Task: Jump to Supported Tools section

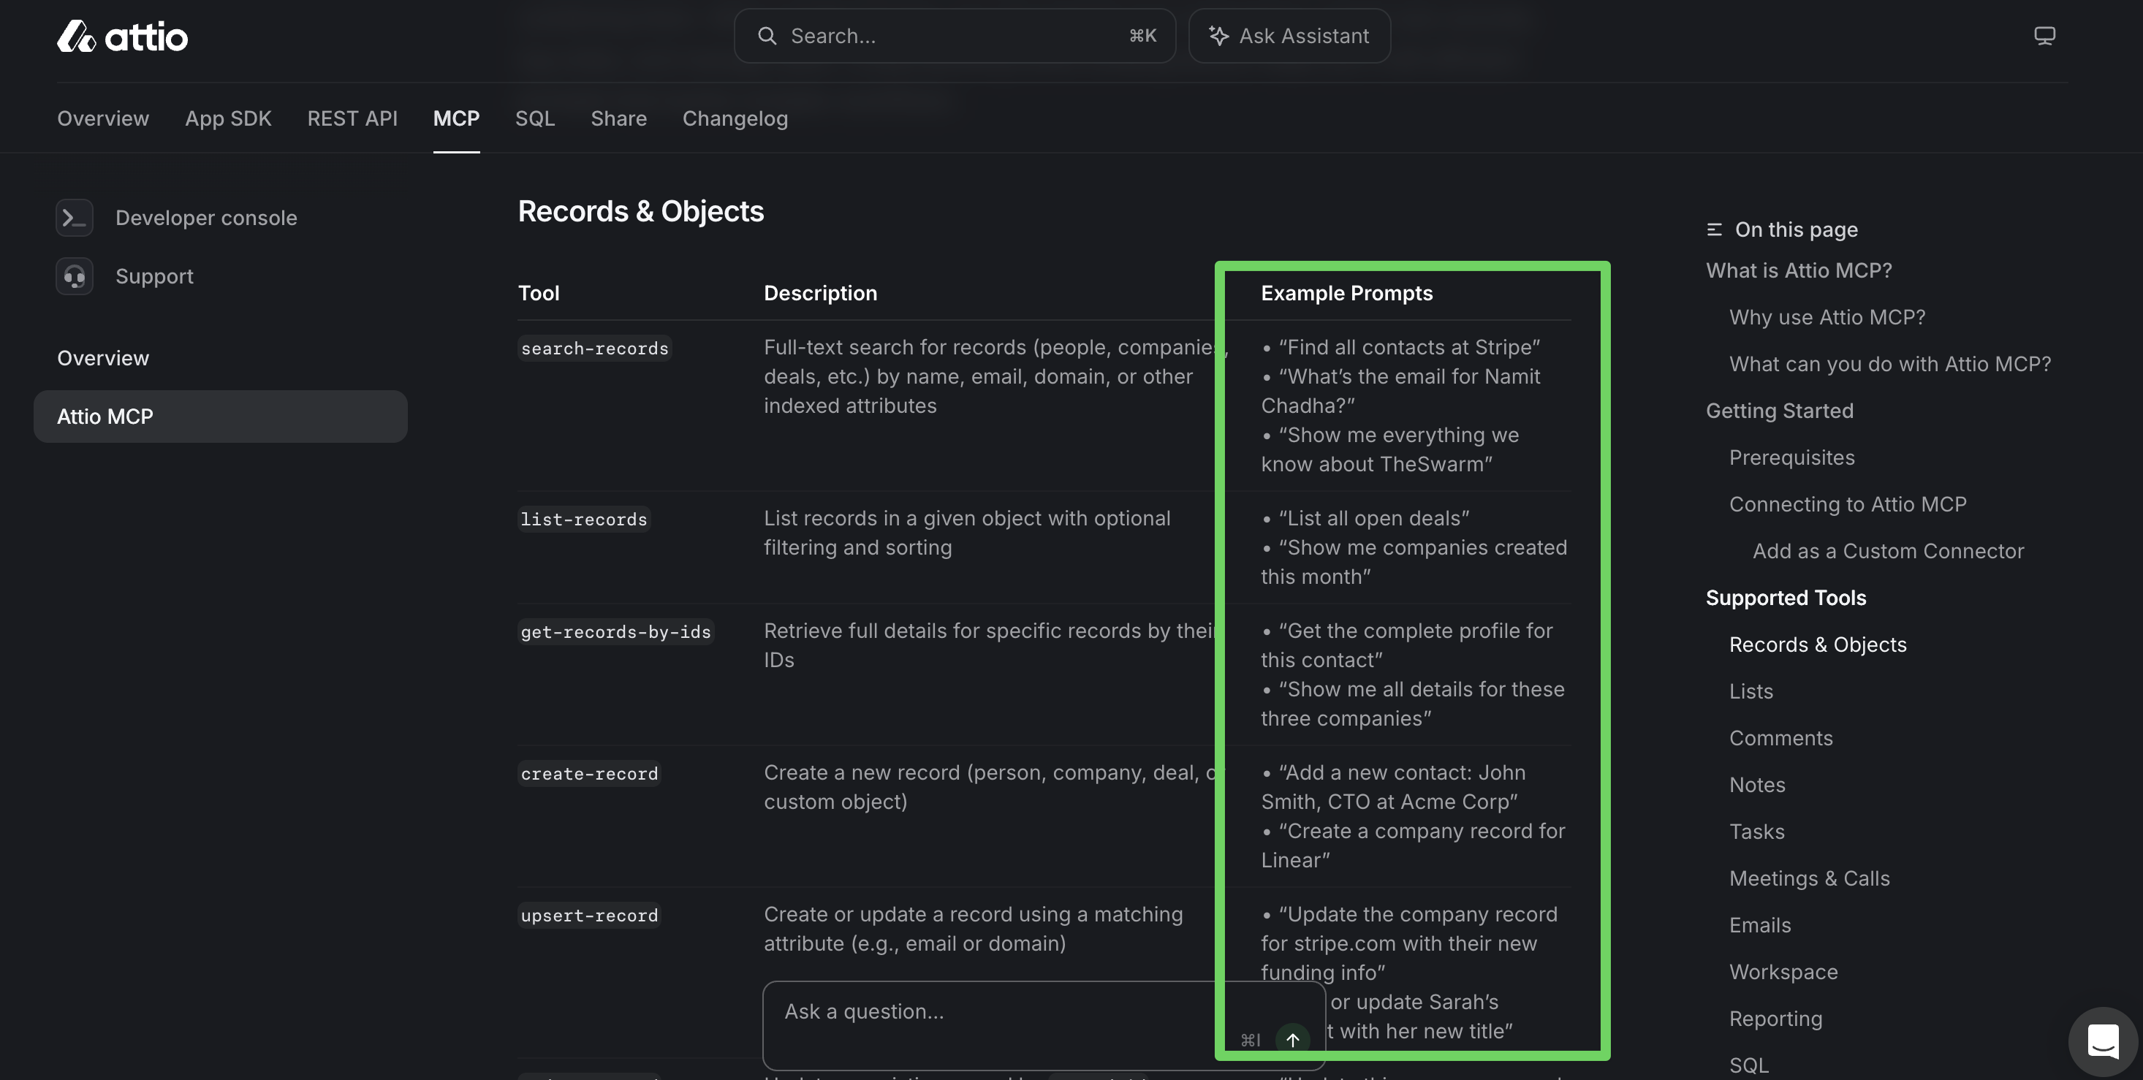Action: click(1786, 598)
